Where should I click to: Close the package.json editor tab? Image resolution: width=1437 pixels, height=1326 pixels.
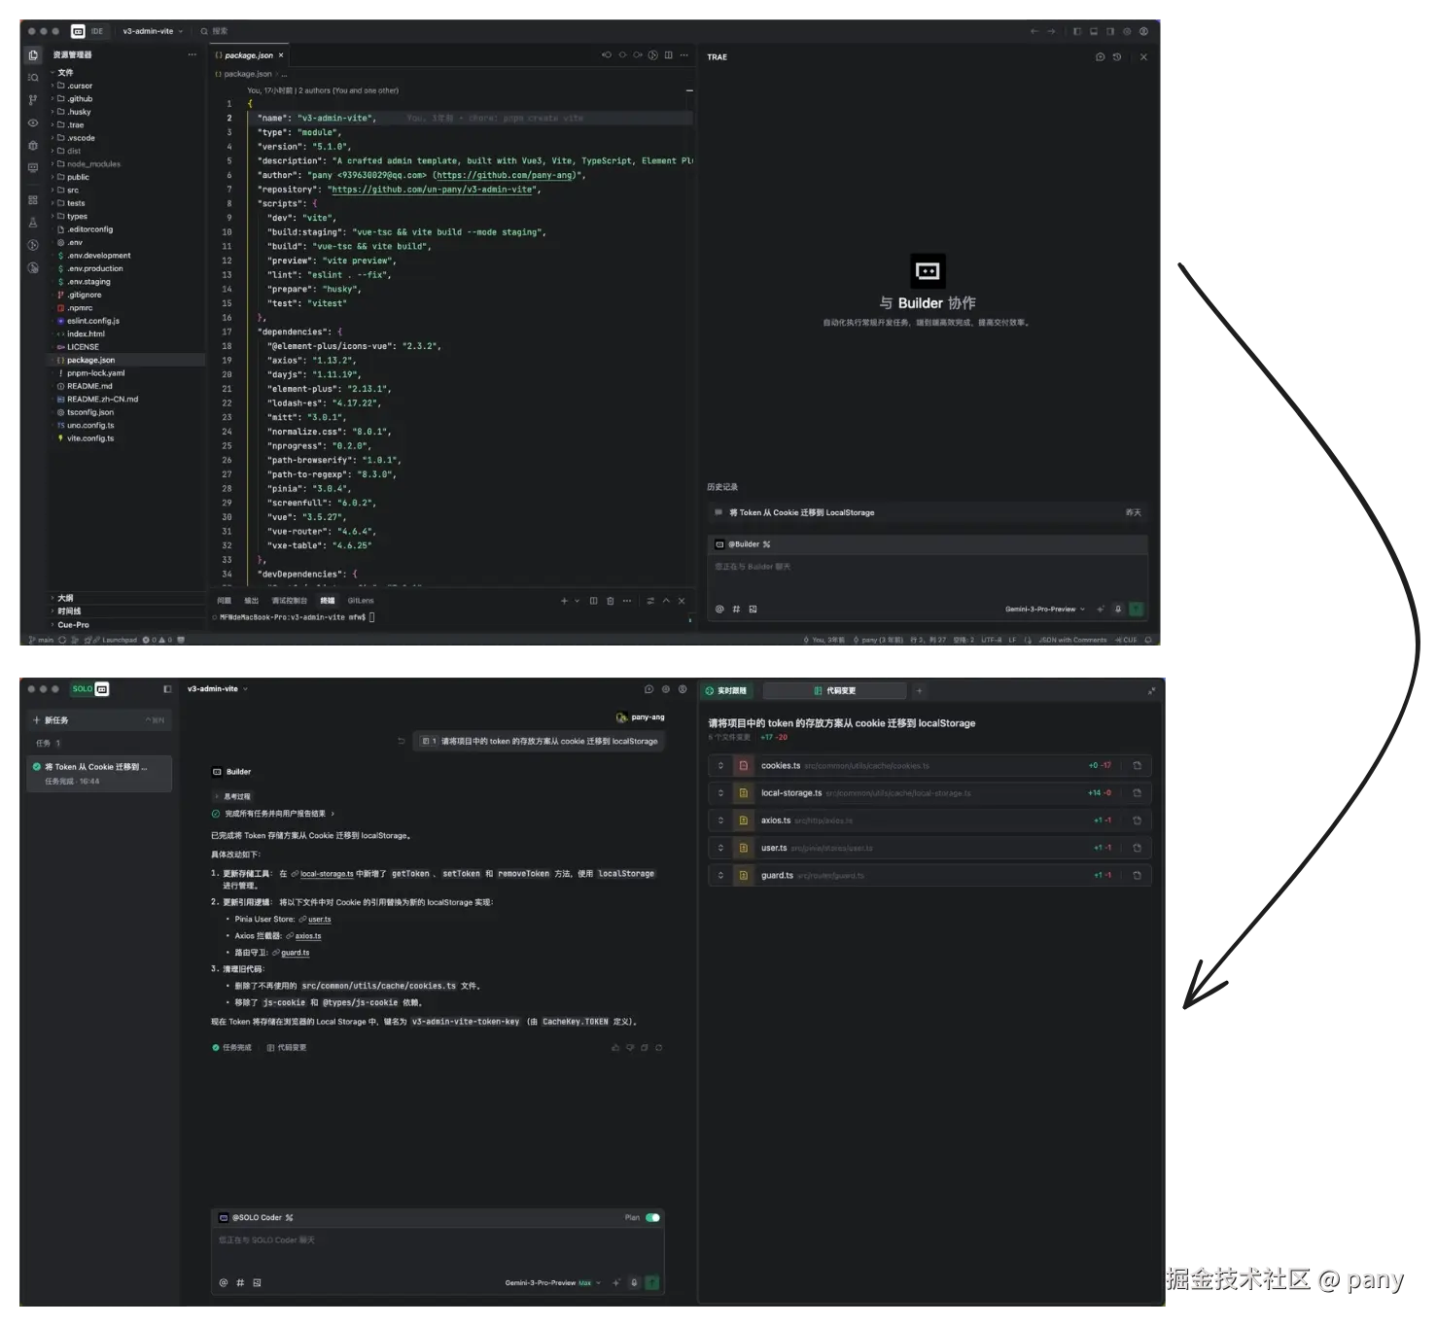click(281, 55)
